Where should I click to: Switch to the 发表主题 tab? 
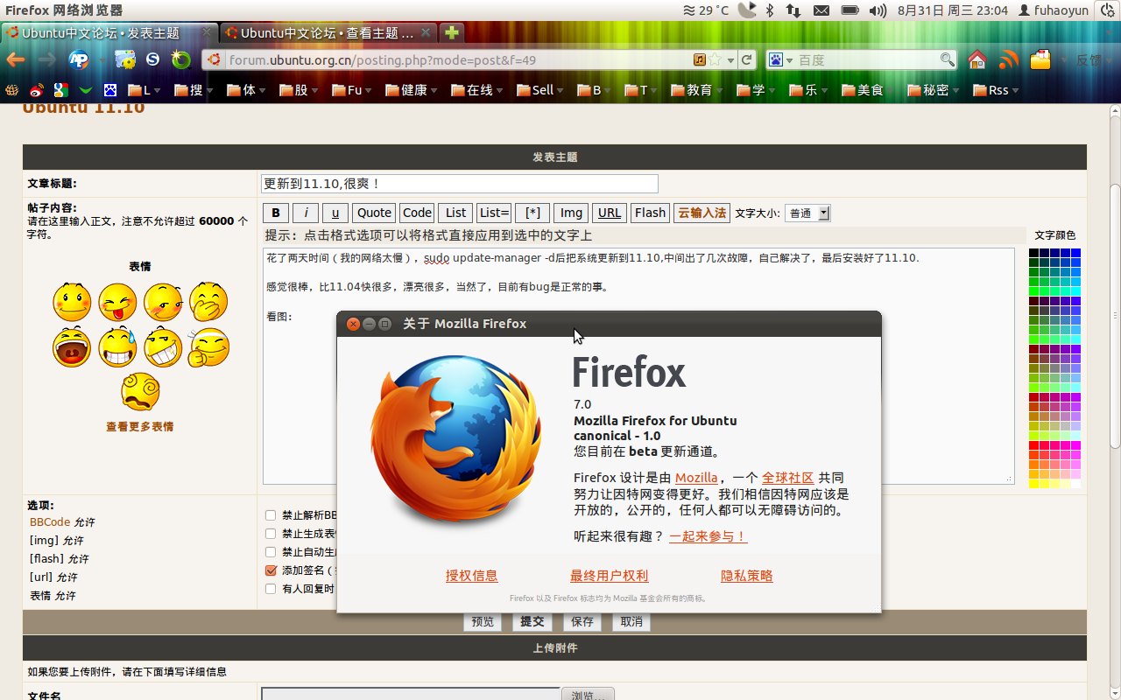[109, 33]
